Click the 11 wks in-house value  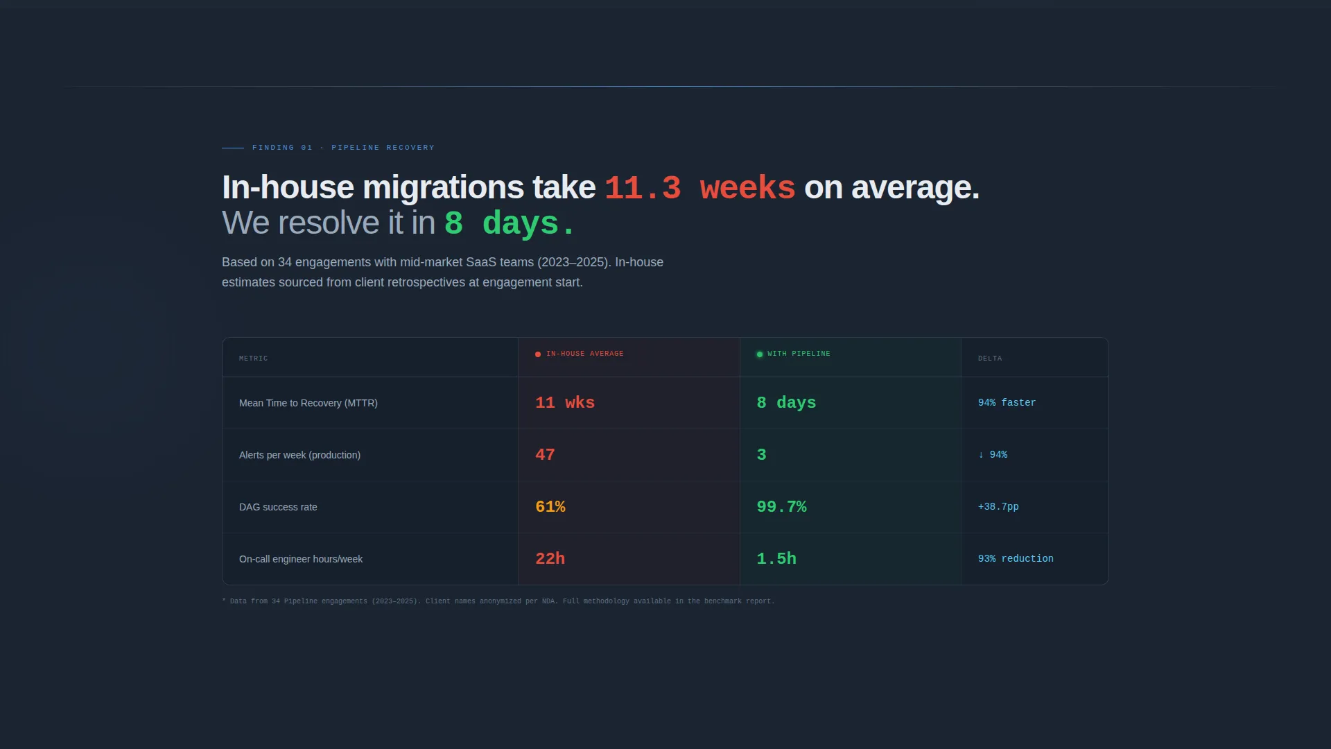point(565,403)
